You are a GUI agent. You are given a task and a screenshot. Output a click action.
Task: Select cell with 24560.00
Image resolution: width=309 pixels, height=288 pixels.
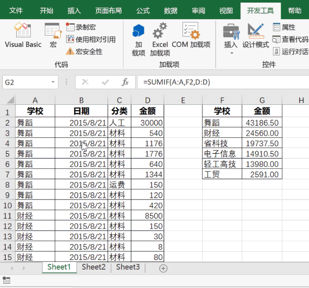[x=262, y=133]
